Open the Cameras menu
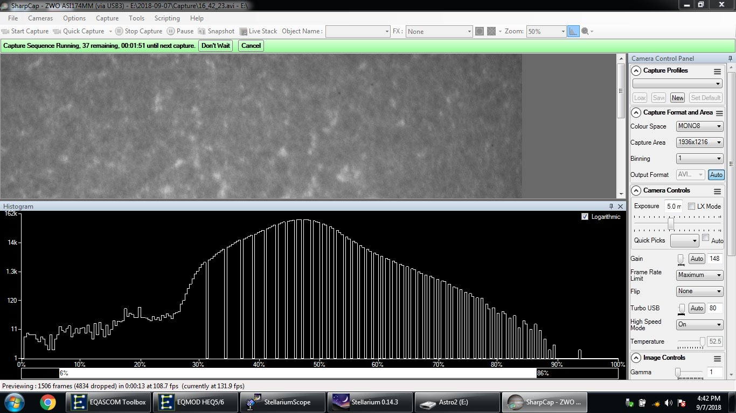 click(x=40, y=18)
